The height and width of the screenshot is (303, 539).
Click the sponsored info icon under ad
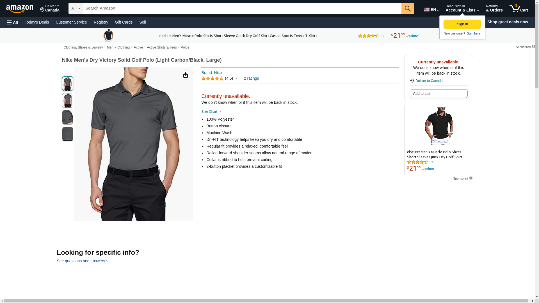(471, 178)
